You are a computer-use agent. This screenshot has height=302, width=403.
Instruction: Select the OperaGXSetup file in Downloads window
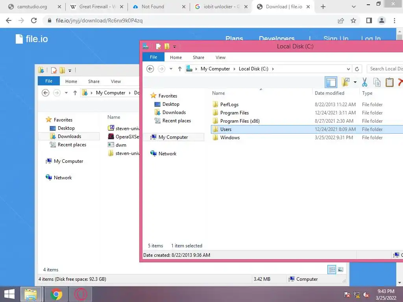pos(124,136)
